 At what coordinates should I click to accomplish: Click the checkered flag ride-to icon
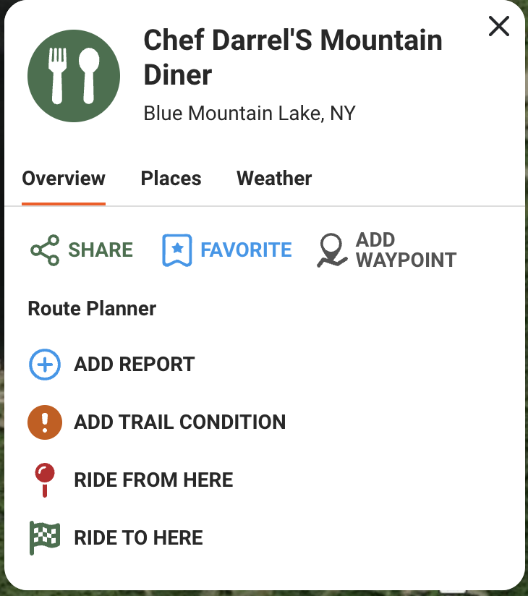(x=45, y=538)
